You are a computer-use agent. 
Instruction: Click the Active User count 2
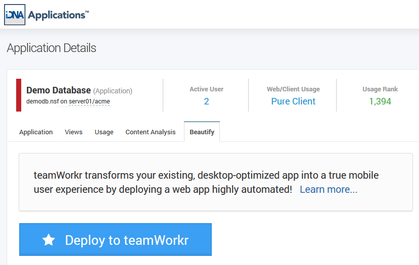point(206,101)
